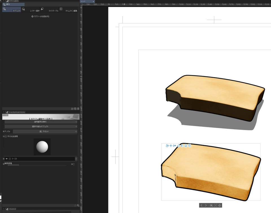Open the ツールプロパティ[オブジェクト] (Tool Property) panel tab
Image resolution: width=271 pixels, height=213 pixels.
point(15,112)
